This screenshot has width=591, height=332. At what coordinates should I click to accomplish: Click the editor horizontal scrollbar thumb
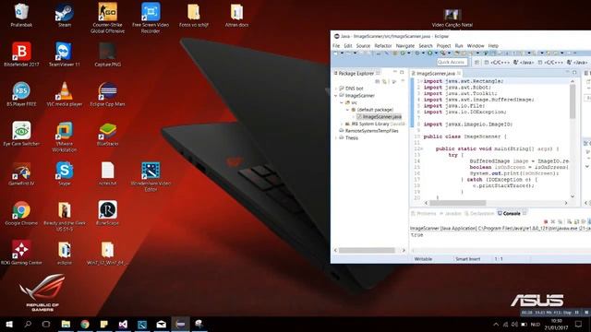(458, 203)
